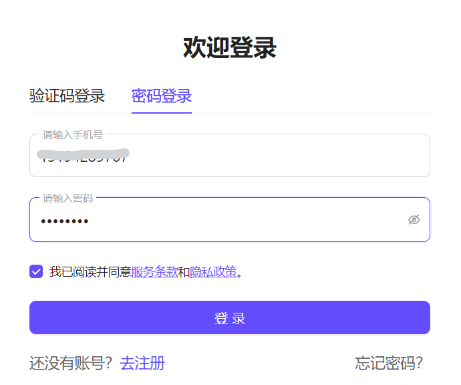461x385 pixels.
Task: Open the 服务条款 link
Action: 154,272
